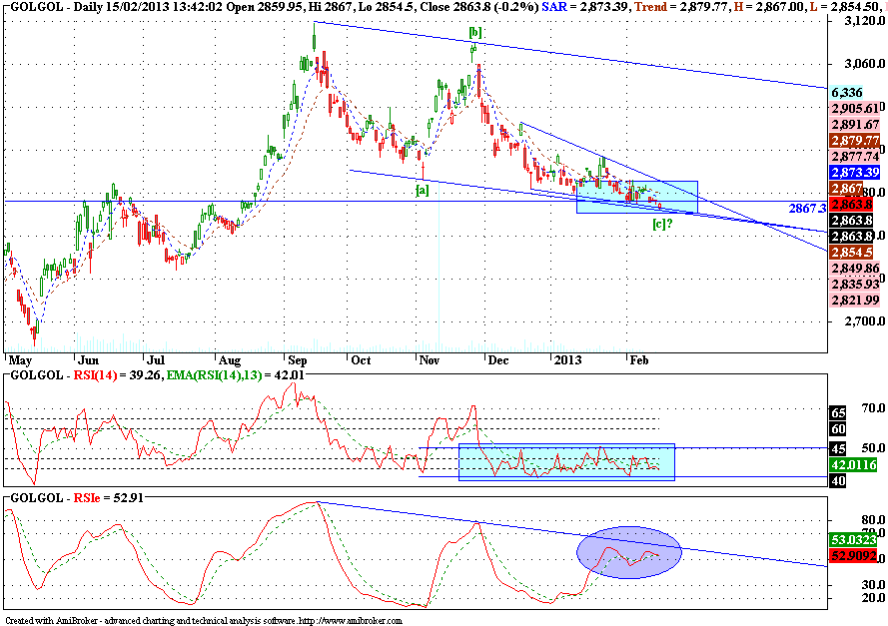The image size is (888, 626).
Task: Select the 40 level label in RSI pane
Action: 838,481
